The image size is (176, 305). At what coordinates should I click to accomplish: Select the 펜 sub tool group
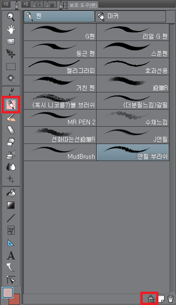59,16
